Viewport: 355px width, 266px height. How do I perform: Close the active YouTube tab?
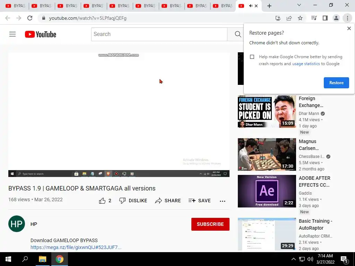(256, 6)
